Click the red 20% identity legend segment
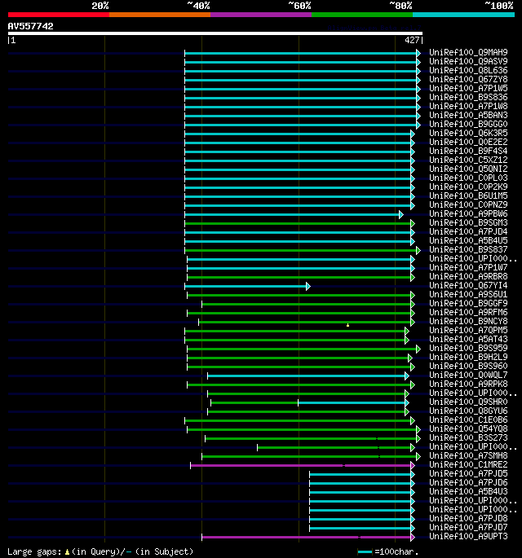Image resolution: width=522 pixels, height=558 pixels. [x=59, y=15]
